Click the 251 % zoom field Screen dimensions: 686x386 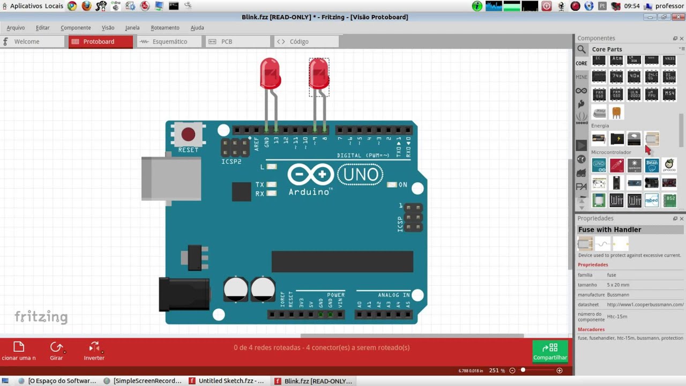pos(497,370)
